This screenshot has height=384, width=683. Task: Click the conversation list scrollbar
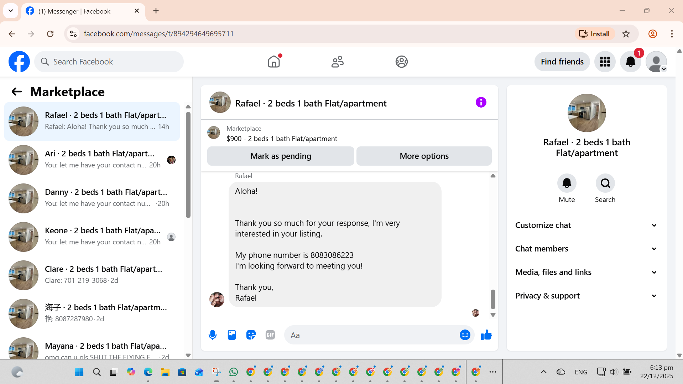coord(188,165)
